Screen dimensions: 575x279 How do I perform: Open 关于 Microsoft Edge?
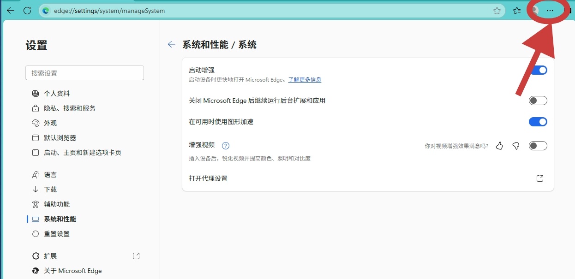[x=72, y=271]
